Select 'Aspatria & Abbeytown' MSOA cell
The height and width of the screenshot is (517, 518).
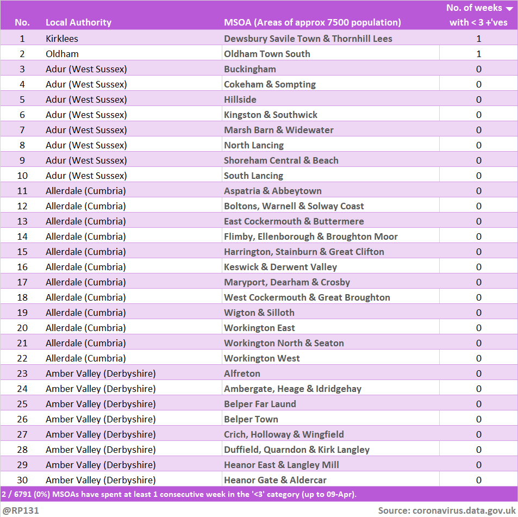pyautogui.click(x=272, y=191)
